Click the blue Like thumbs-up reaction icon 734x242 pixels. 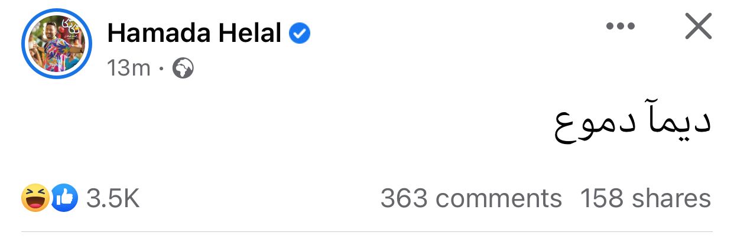[x=64, y=198]
